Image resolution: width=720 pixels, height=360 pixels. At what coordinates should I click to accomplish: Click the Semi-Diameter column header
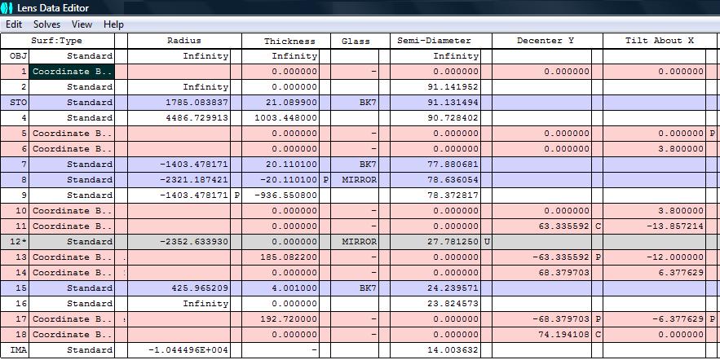click(434, 41)
